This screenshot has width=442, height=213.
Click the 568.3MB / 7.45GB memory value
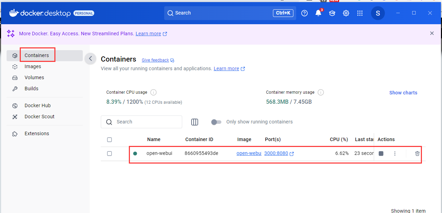[289, 102]
